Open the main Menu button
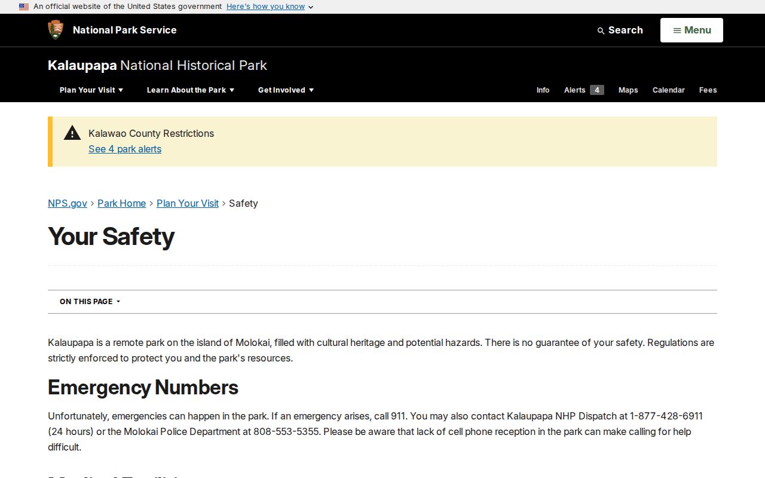The width and height of the screenshot is (765, 478). point(691,30)
